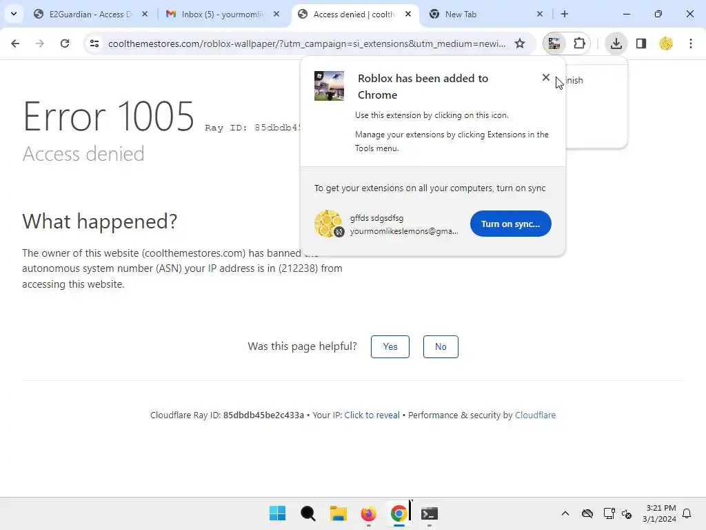Click the 'Access denied' subtitle text

pos(83,154)
